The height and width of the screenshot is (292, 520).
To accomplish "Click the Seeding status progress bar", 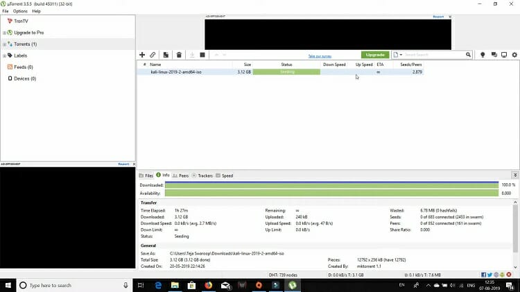I will (286, 72).
